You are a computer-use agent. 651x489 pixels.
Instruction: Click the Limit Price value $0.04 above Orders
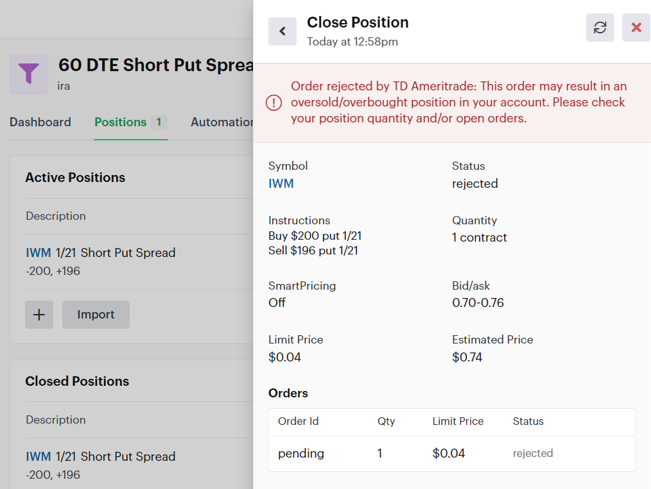(284, 357)
